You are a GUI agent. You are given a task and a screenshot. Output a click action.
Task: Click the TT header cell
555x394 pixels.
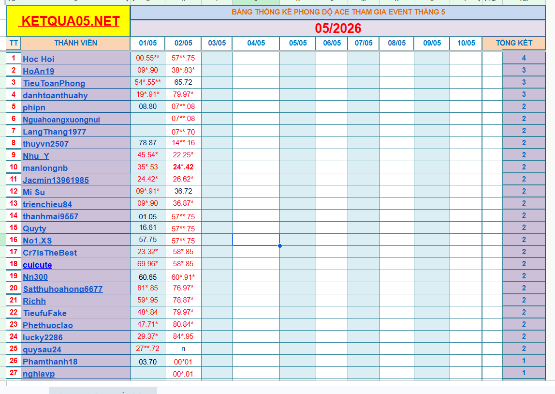click(14, 43)
